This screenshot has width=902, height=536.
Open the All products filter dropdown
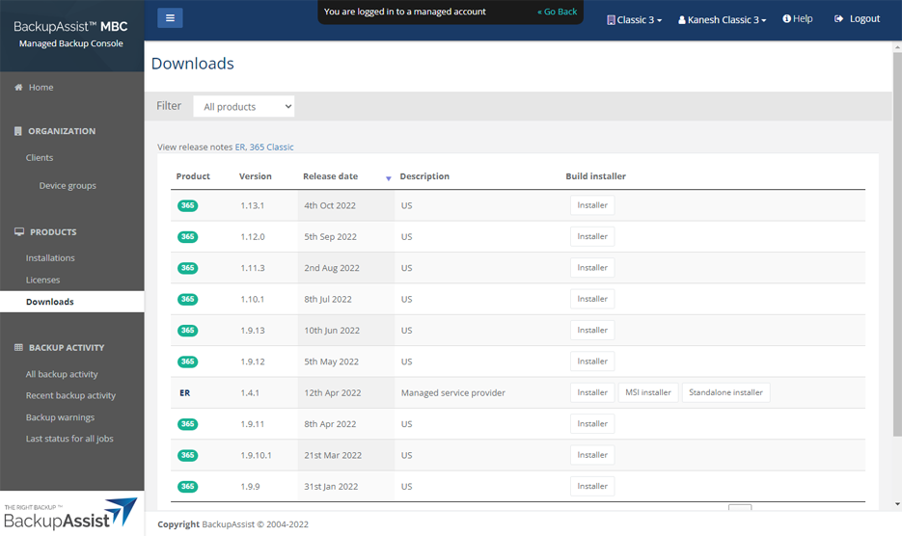click(x=244, y=106)
